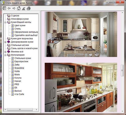Screen dimensions: 126x115
Task: Click the font options toolbar icon
Action: [23, 8]
